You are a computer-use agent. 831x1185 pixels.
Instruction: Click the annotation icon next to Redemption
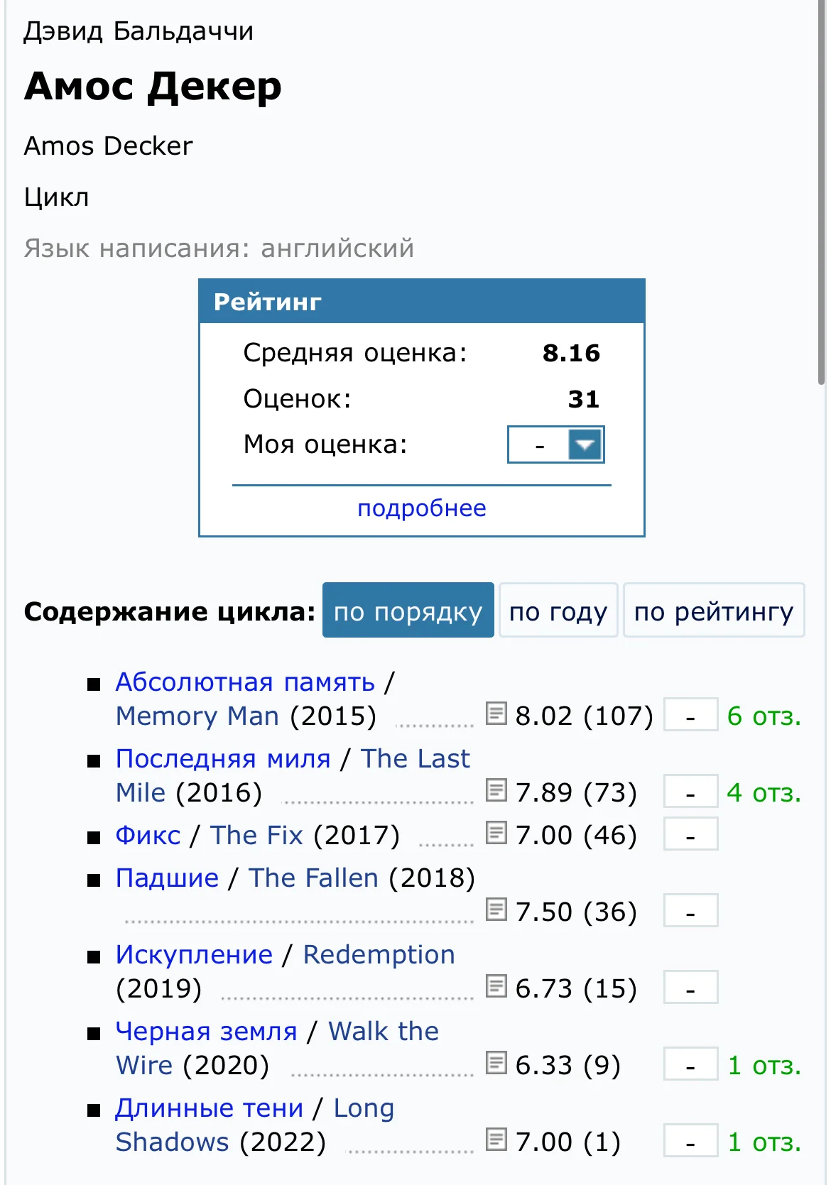[x=497, y=987]
